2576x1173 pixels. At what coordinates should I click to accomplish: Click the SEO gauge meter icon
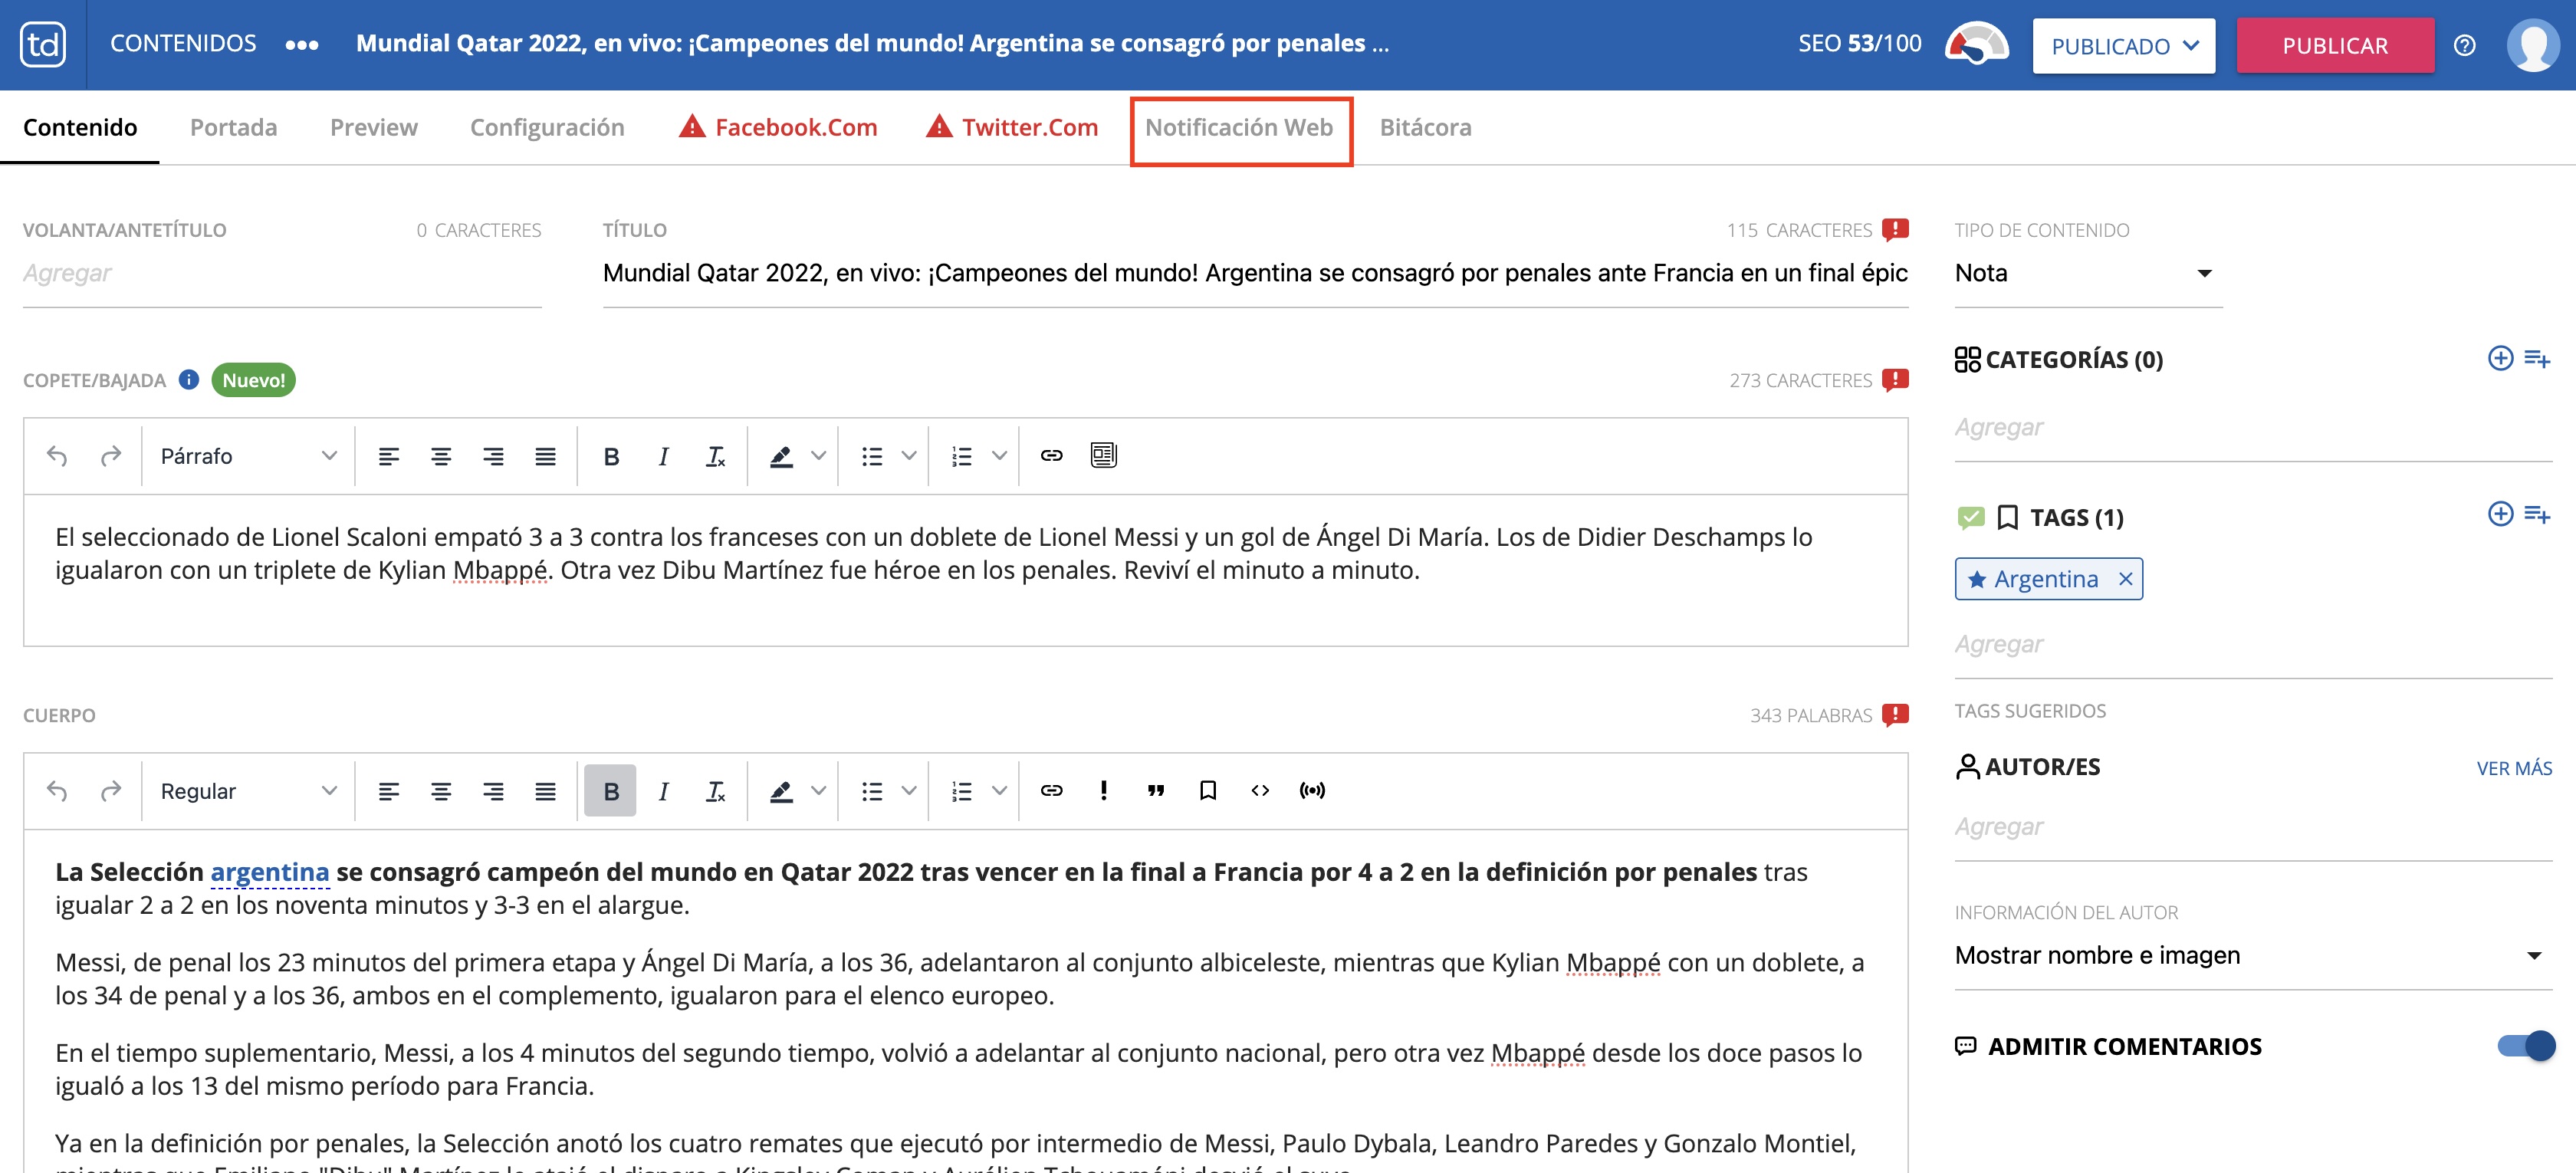tap(1976, 44)
